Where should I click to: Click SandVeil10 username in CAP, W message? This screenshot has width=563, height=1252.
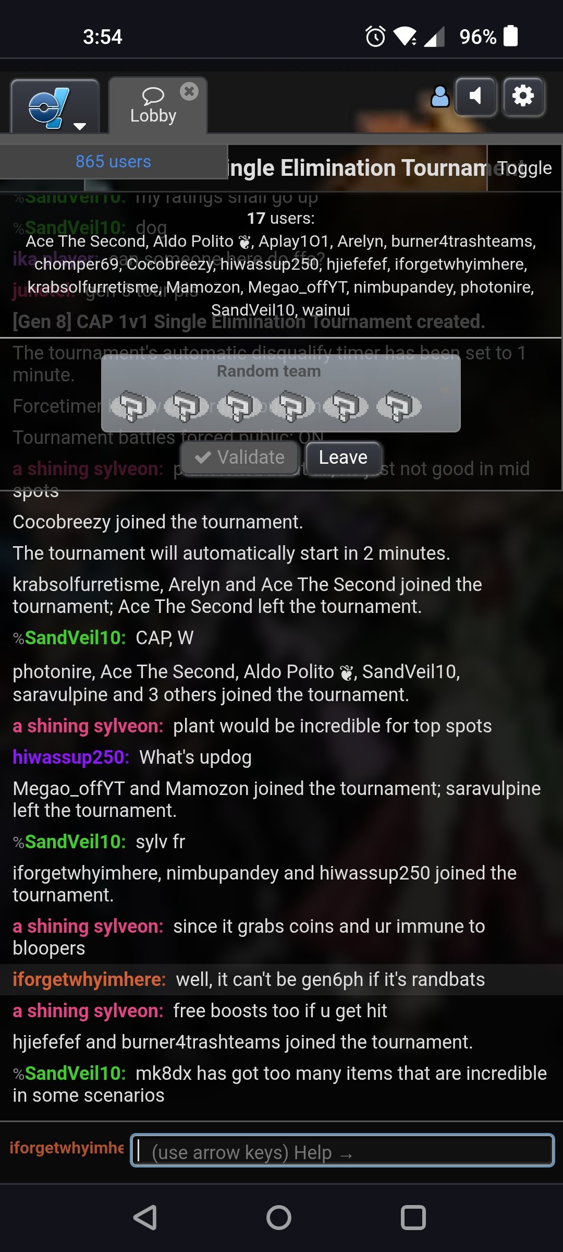point(75,637)
